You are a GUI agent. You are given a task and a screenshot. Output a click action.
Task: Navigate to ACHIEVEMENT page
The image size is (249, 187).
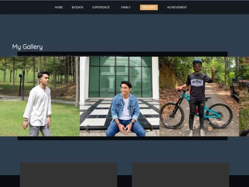[x=177, y=7]
